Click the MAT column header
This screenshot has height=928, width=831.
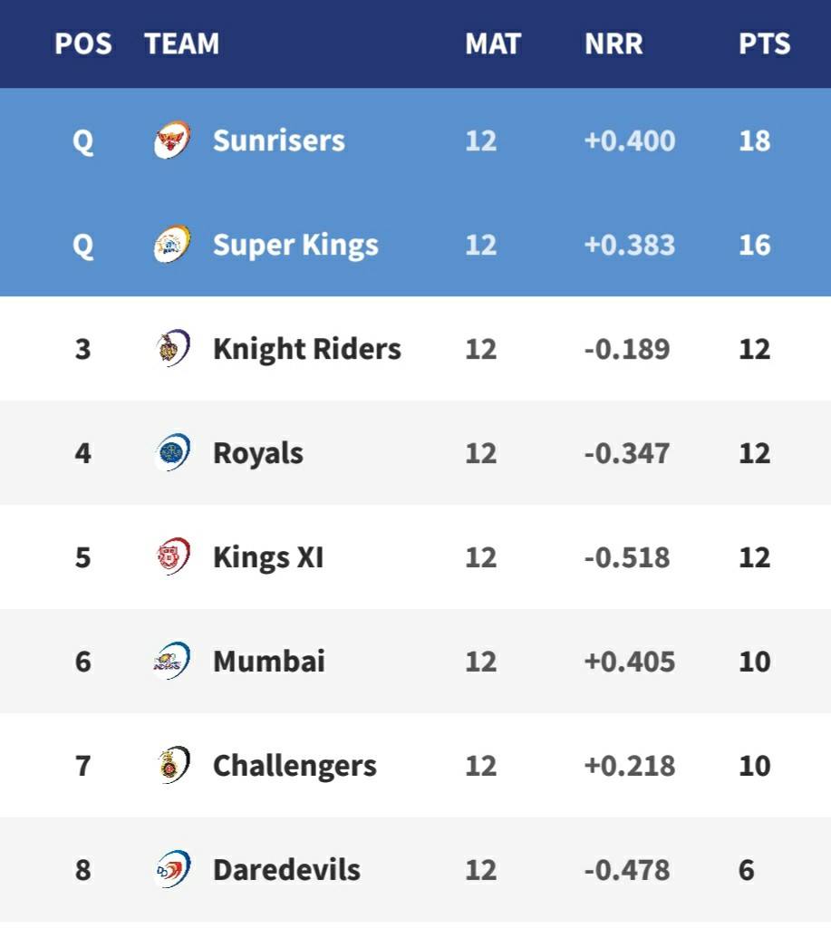pyautogui.click(x=493, y=43)
